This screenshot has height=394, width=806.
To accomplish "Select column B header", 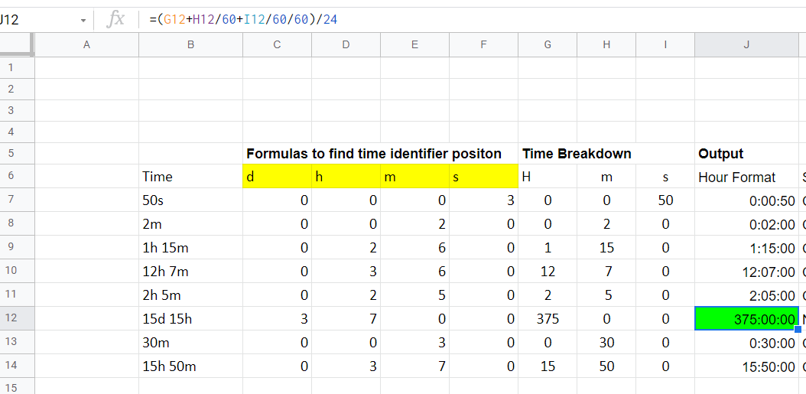I will point(190,44).
